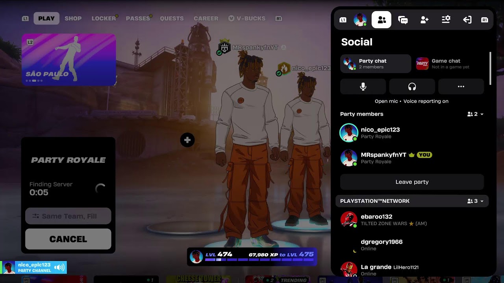Screen dimensions: 504x283
Task: Expand the Party members count dropdown
Action: coord(475,114)
